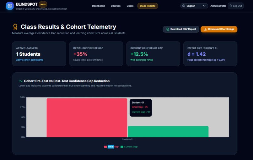
Task: Click the +12.5% current confidence gap value
Action: point(139,54)
